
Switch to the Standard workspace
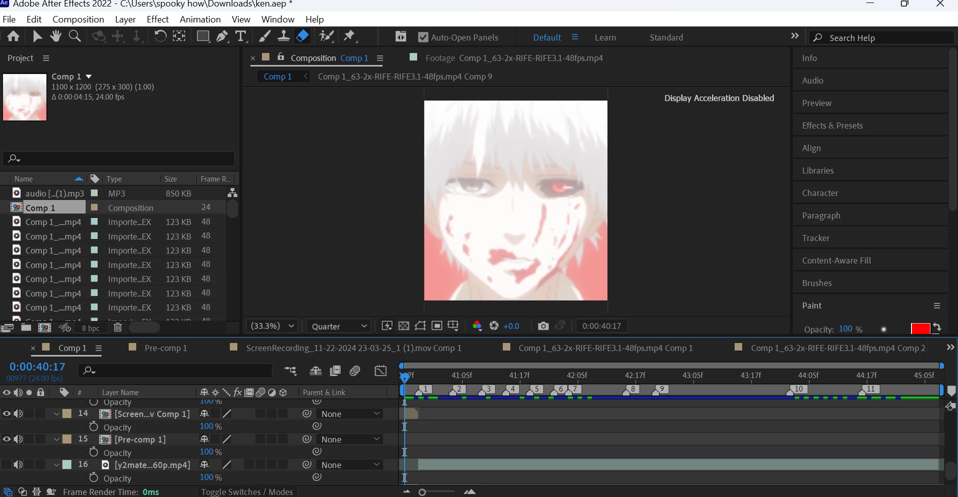(x=666, y=37)
